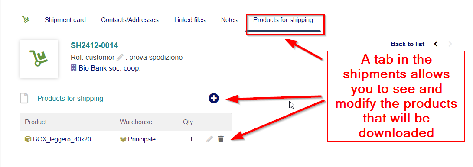Open the Bio Bank soc. coop. company link
The height and width of the screenshot is (167, 473).
pyautogui.click(x=110, y=68)
